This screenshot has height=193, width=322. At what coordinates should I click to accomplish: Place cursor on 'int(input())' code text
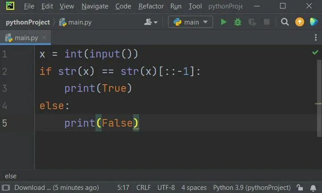tap(101, 54)
